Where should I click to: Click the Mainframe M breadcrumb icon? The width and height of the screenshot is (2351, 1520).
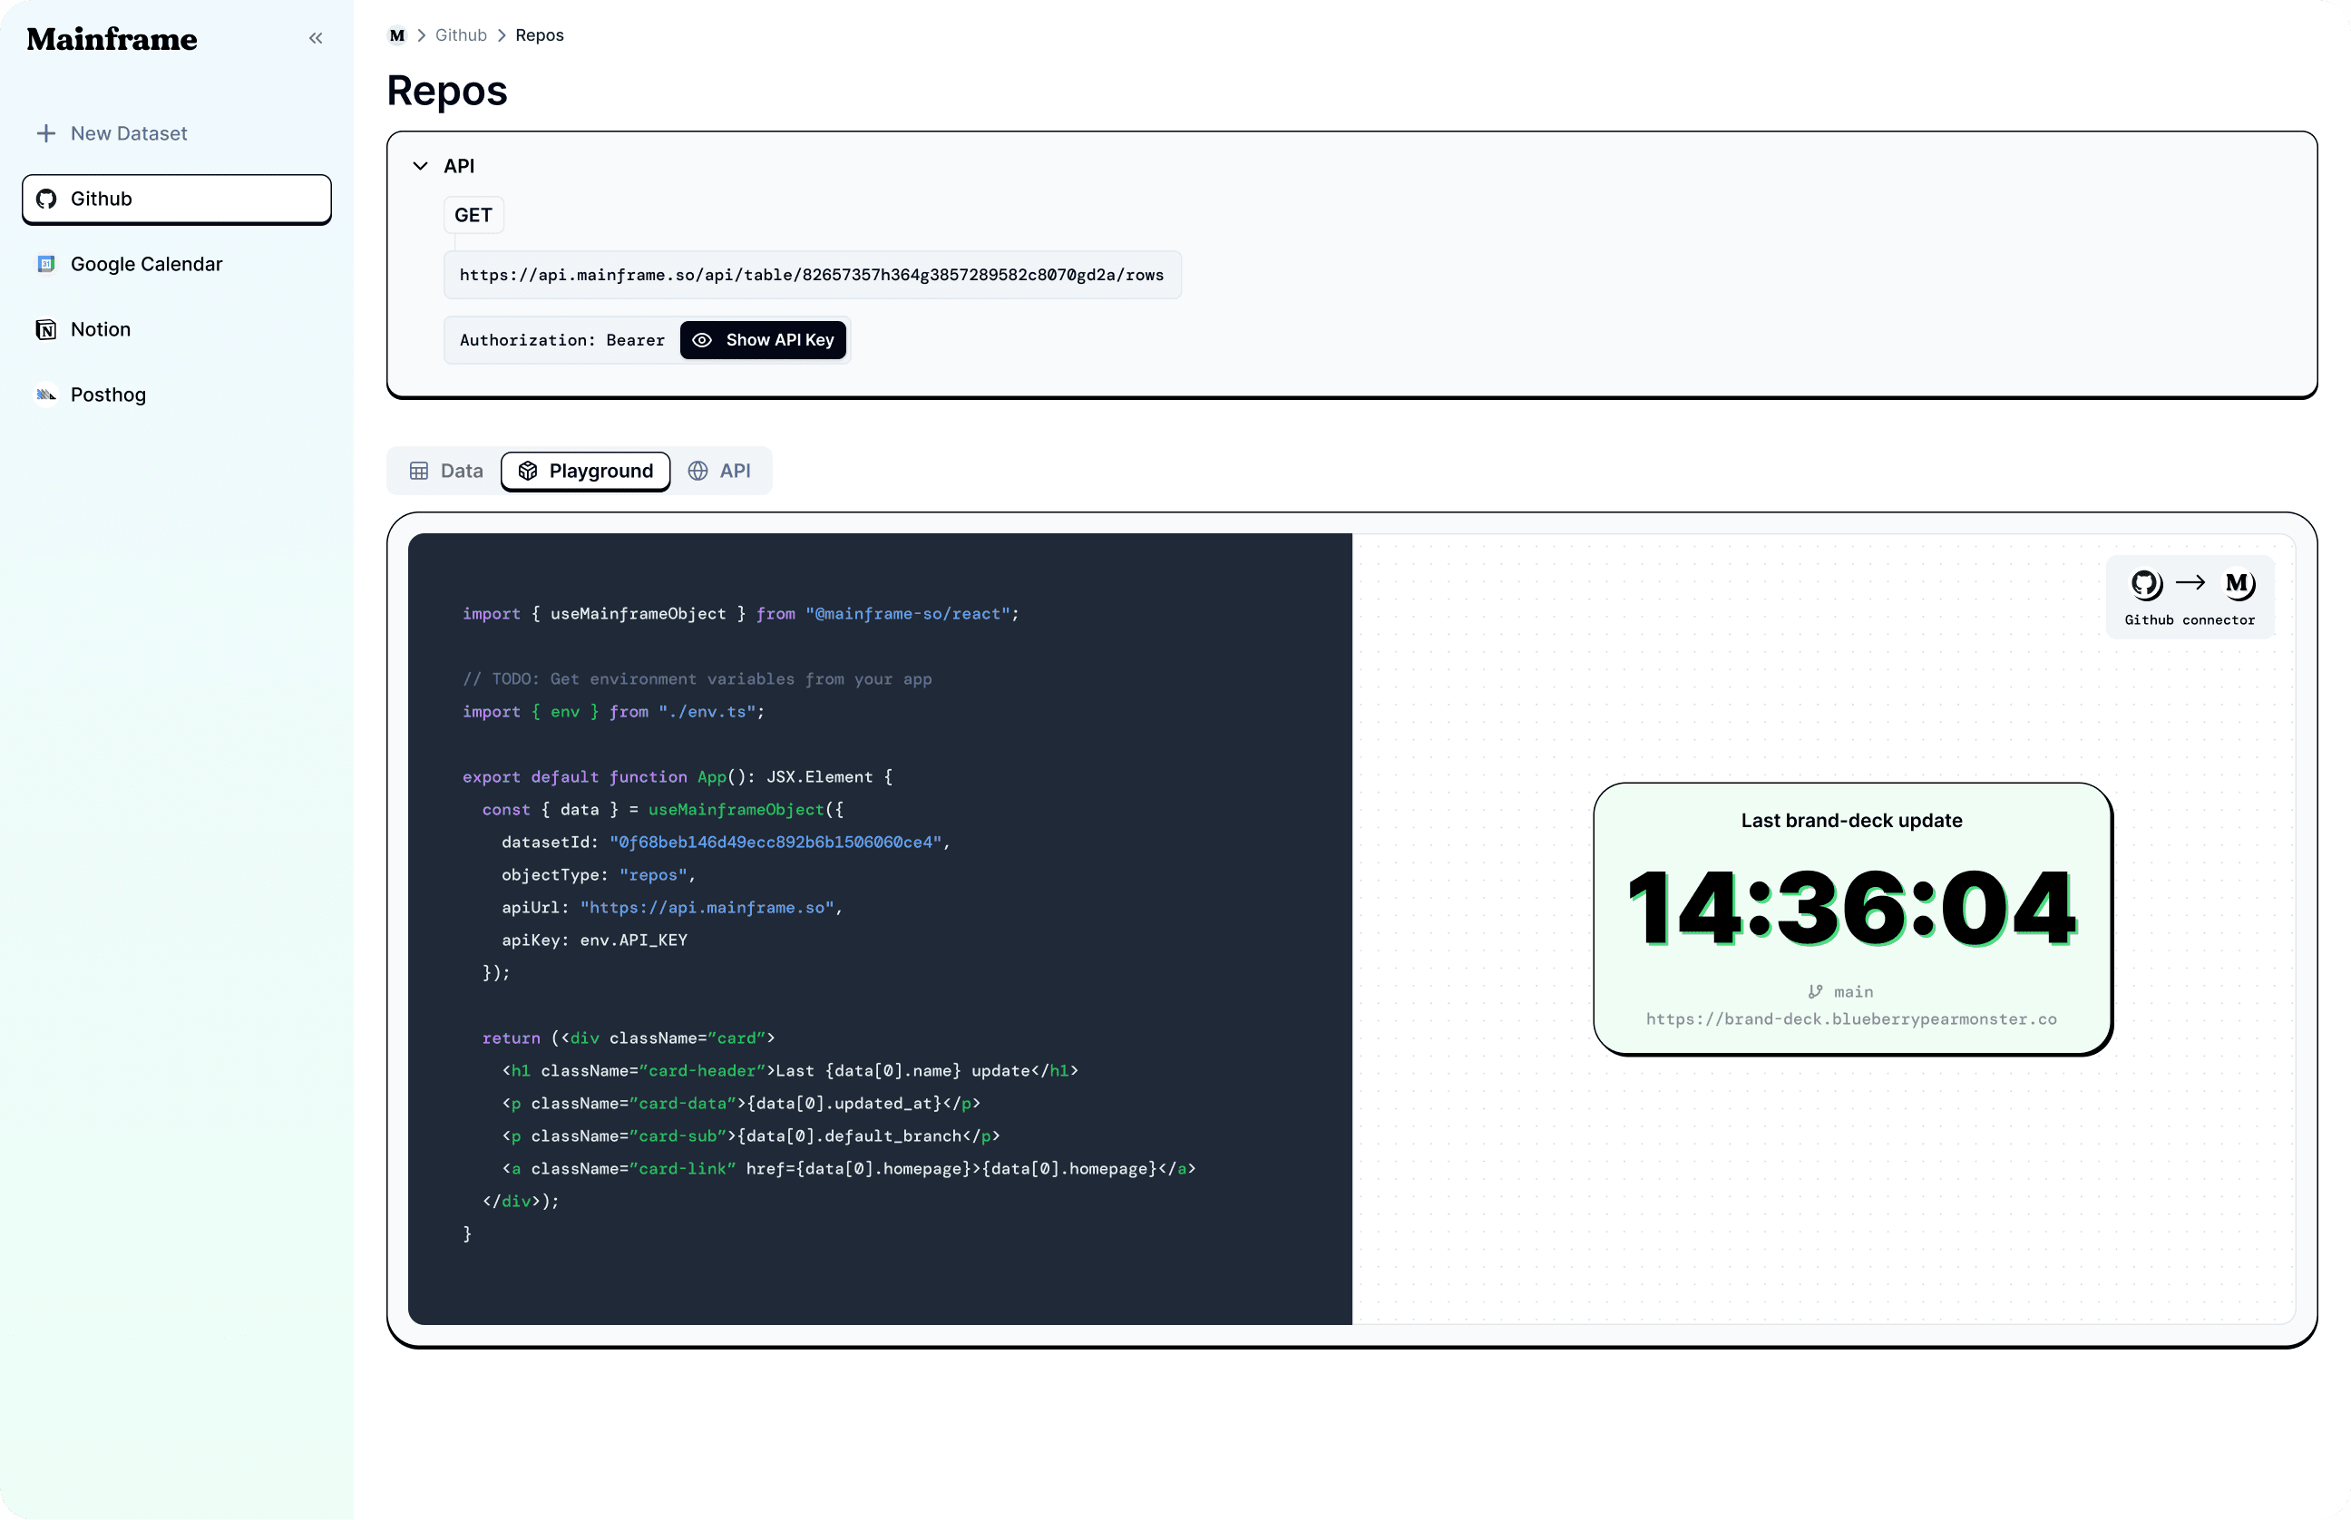click(x=396, y=35)
